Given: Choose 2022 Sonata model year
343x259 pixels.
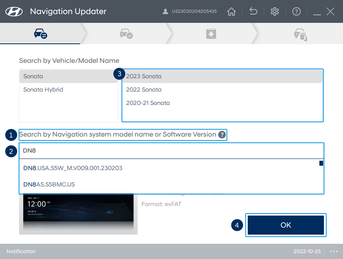Looking at the screenshot, I should click(144, 90).
